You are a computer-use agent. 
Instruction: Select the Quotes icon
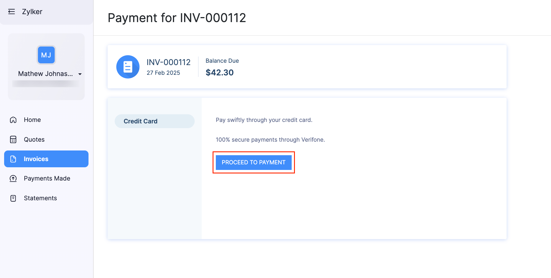pos(13,139)
